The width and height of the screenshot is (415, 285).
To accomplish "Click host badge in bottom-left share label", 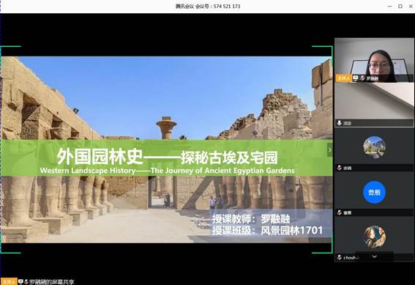I will (9, 281).
